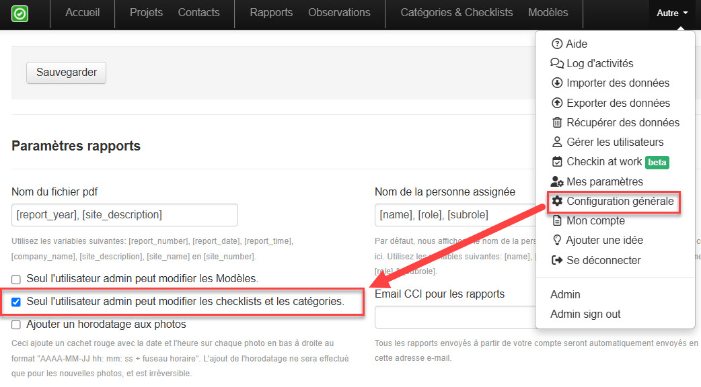
Task: Click Admin sign out
Action: coord(585,314)
